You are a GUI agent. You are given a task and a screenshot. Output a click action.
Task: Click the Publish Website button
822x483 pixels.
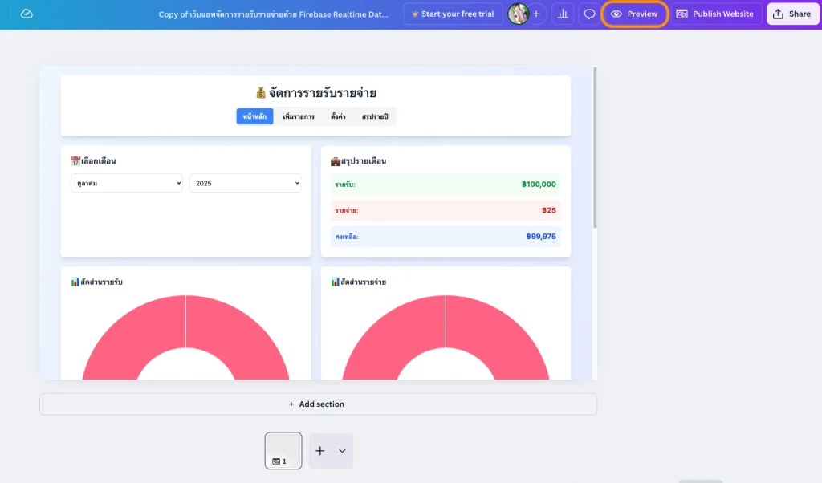pyautogui.click(x=715, y=14)
